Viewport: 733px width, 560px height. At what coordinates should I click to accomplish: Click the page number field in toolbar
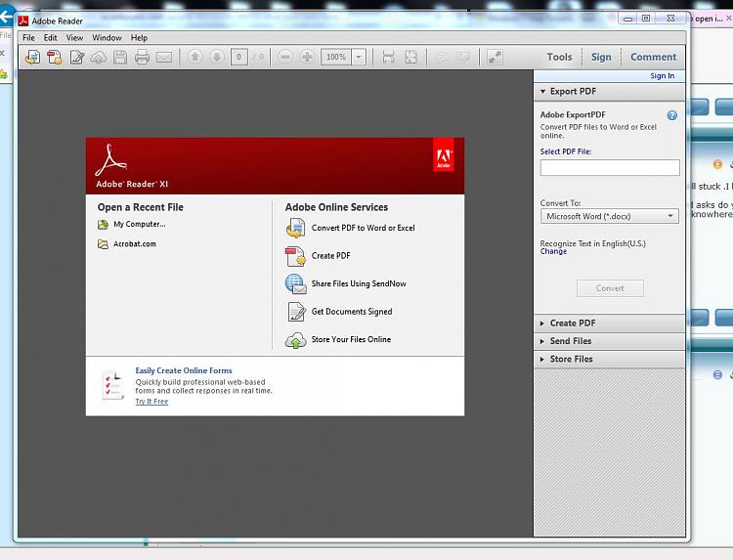[238, 57]
